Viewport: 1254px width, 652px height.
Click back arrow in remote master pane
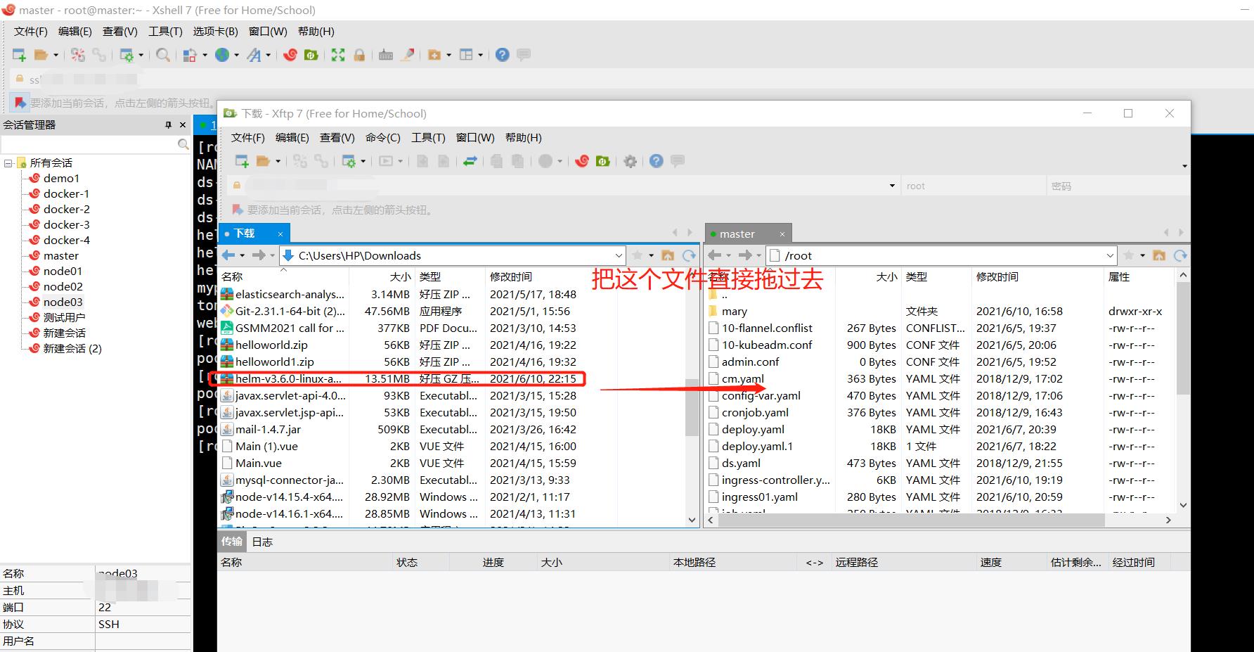(x=714, y=255)
